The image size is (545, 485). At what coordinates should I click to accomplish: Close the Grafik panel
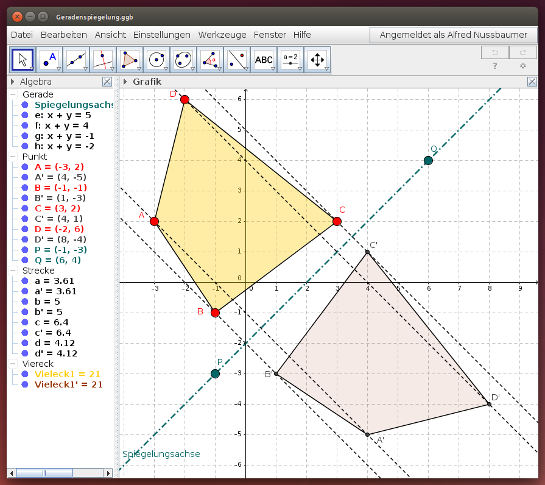[532, 82]
